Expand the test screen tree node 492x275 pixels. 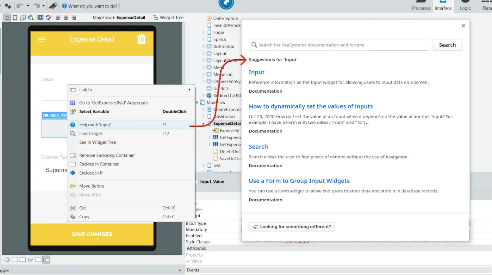pos(204,166)
